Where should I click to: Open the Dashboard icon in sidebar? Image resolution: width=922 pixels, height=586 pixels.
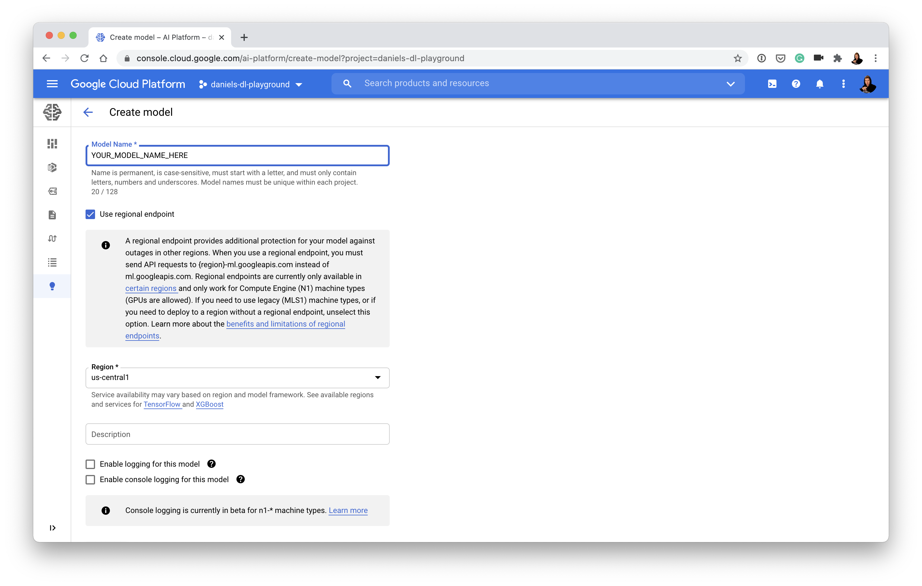(x=52, y=144)
